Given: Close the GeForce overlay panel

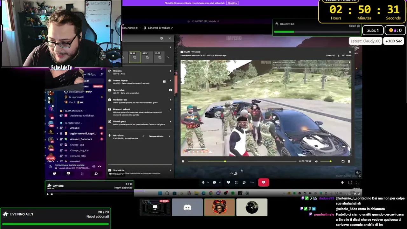Looking at the screenshot, I should tap(169, 38).
